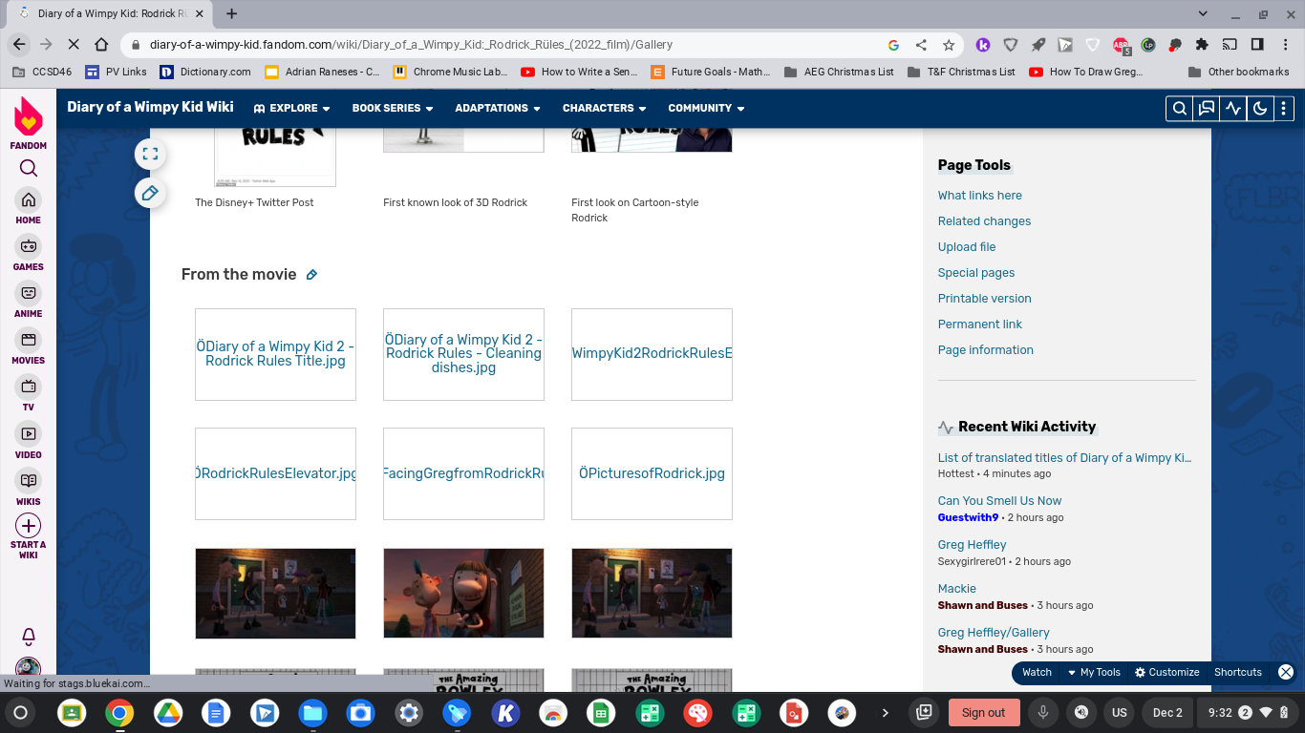Click the Diary of a Wimpy Kid Wiki title

pos(150,107)
